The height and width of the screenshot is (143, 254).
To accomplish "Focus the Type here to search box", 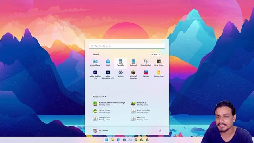I will point(127,46).
